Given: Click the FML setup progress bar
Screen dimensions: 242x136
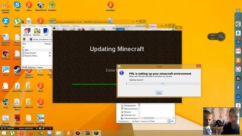Looking at the screenshot, I should tap(163, 83).
